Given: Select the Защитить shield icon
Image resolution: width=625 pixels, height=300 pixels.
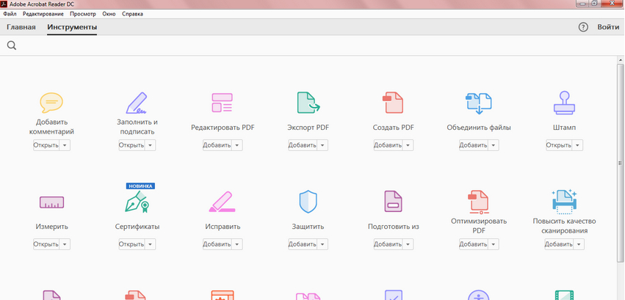Looking at the screenshot, I should 308,201.
